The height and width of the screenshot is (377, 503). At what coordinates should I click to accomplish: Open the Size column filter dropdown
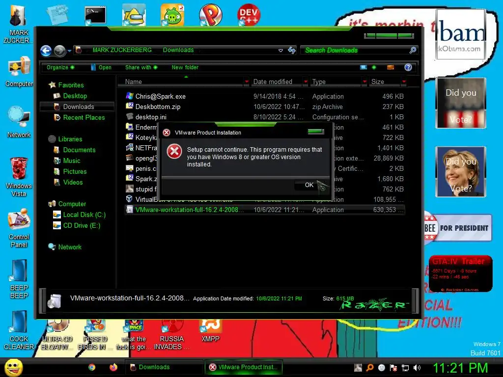click(404, 82)
